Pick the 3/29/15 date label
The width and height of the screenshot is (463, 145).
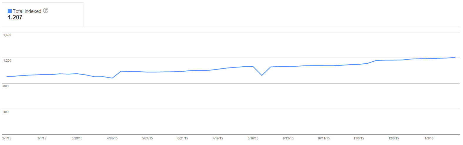coord(77,138)
